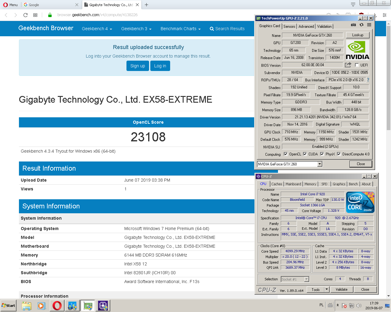Open the CPU-Z Tools dropdown arrow
Image resolution: width=391 pixels, height=312 pixels.
click(327, 289)
